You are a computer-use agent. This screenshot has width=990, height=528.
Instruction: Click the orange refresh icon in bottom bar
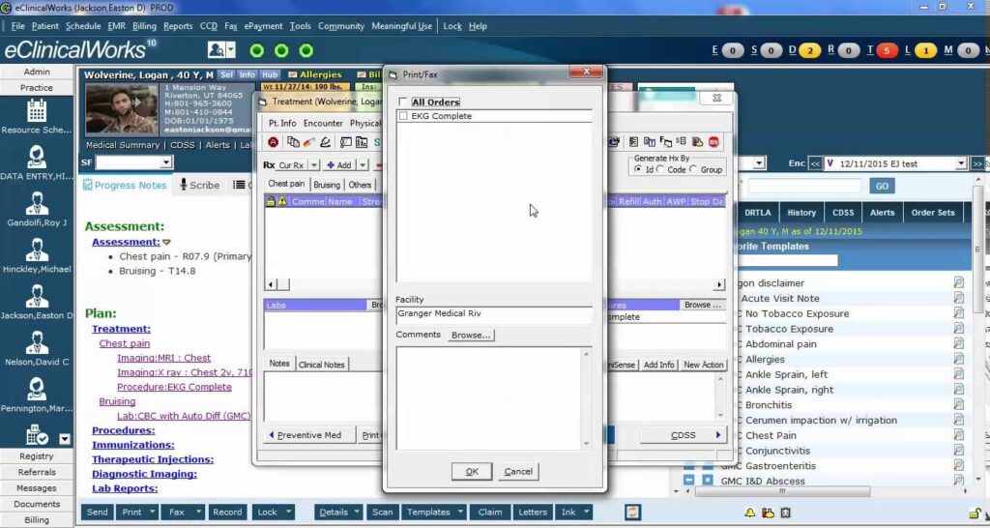click(632, 513)
